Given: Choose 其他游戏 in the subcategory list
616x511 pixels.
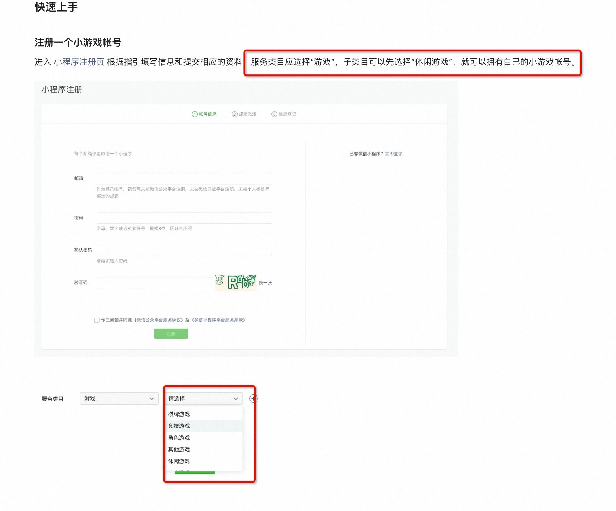Looking at the screenshot, I should coord(179,449).
